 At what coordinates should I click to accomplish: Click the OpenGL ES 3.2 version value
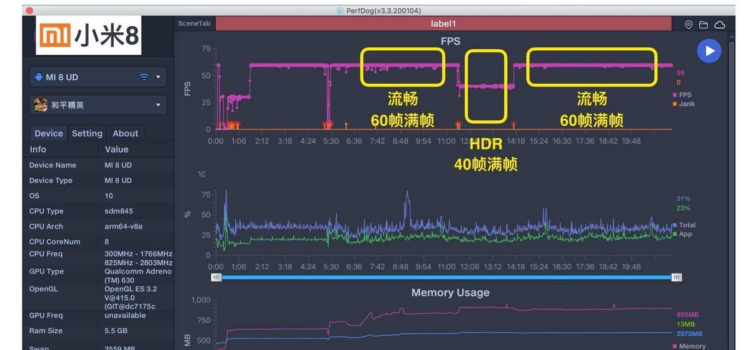click(x=130, y=297)
